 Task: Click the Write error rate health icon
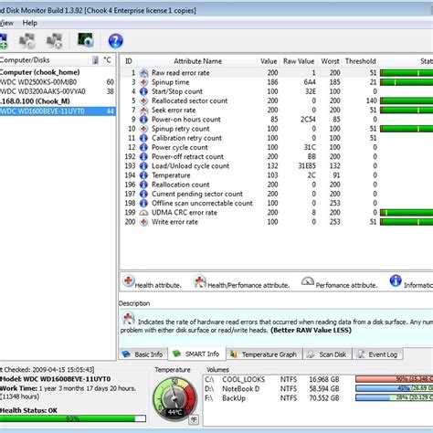(143, 222)
